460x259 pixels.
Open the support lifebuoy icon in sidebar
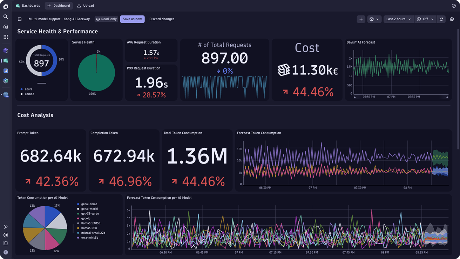(x=6, y=235)
